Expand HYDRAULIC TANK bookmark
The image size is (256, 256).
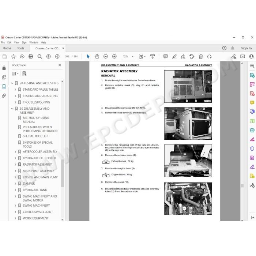(15, 190)
